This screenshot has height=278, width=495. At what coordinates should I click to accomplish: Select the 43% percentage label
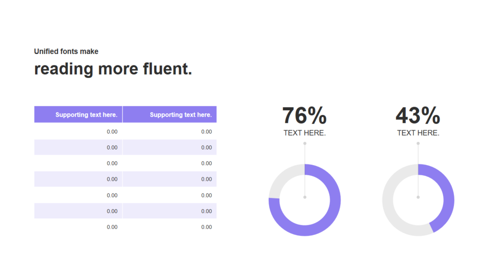(418, 115)
